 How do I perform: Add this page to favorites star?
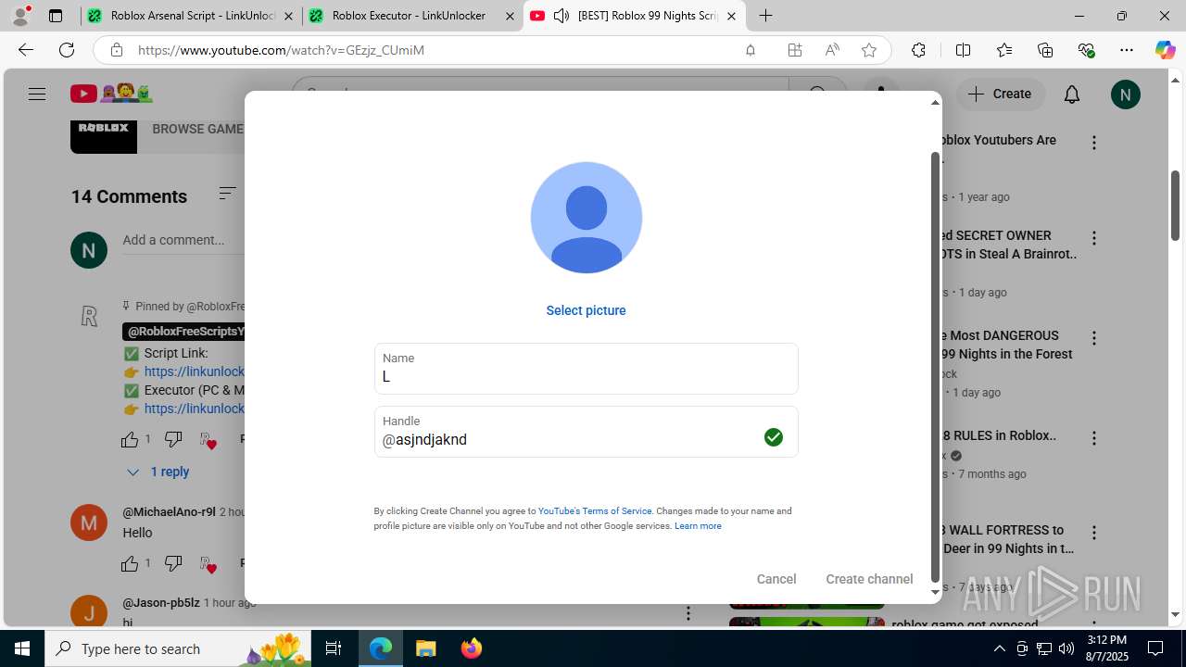click(x=869, y=50)
